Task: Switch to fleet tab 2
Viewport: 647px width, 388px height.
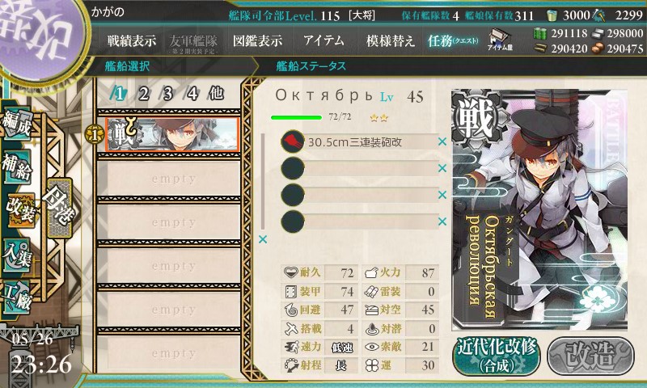Action: pyautogui.click(x=143, y=94)
